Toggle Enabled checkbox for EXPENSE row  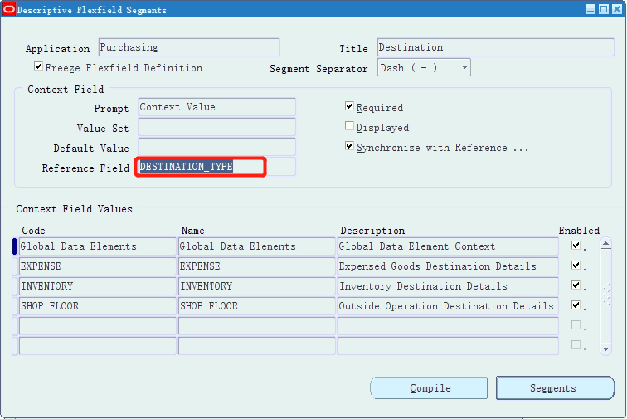pyautogui.click(x=576, y=266)
